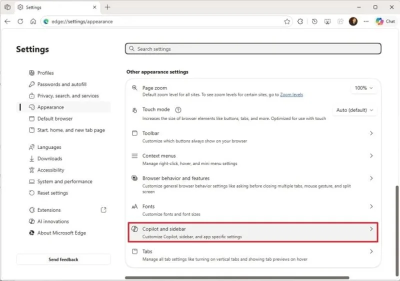
Task: Expand the Toolbar settings chevron
Action: click(371, 133)
